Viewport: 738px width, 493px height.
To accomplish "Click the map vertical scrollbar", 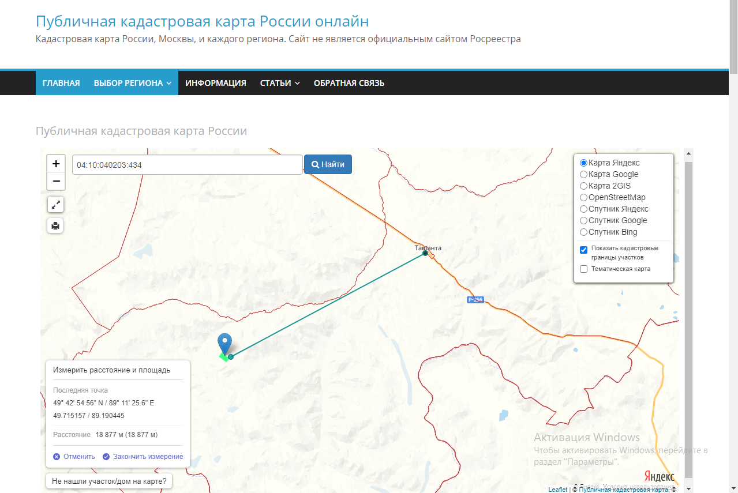I will 688,320.
